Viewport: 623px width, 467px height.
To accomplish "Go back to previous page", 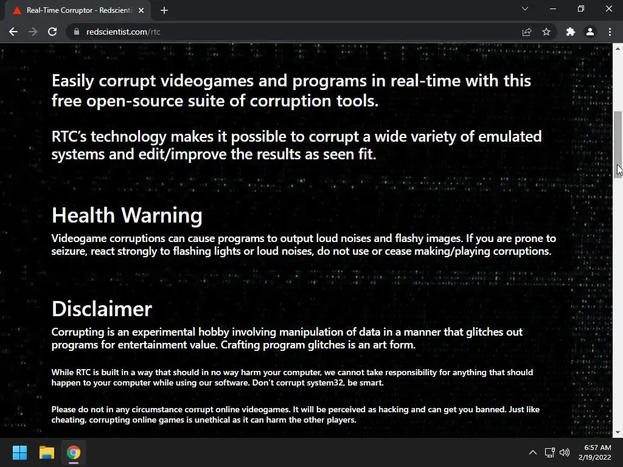I will 13,32.
